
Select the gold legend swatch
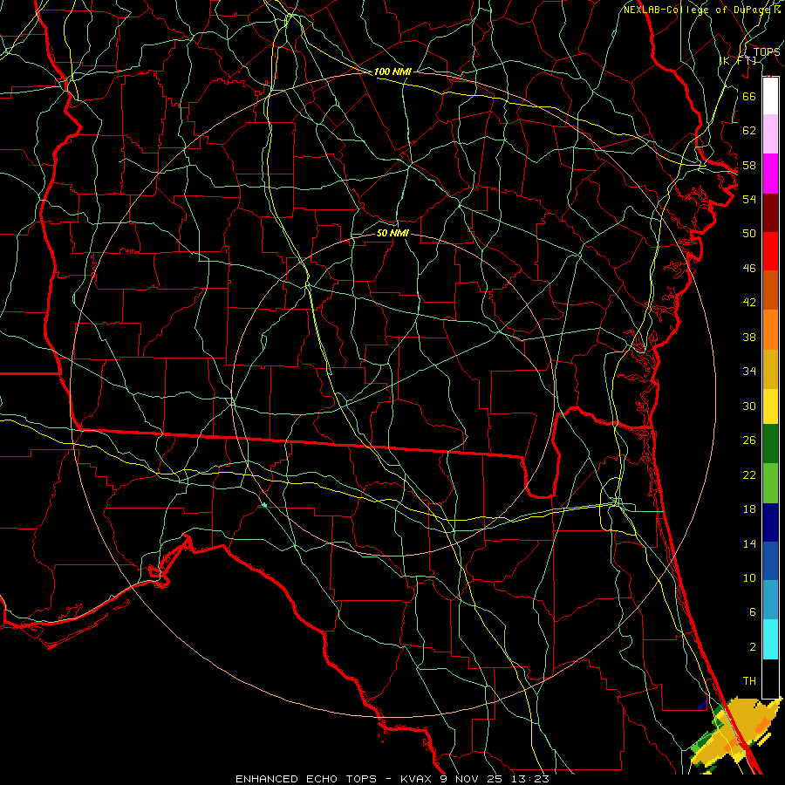pos(770,369)
